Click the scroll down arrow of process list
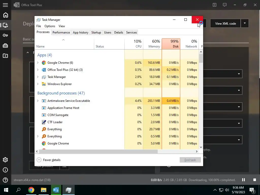 pos(201,147)
